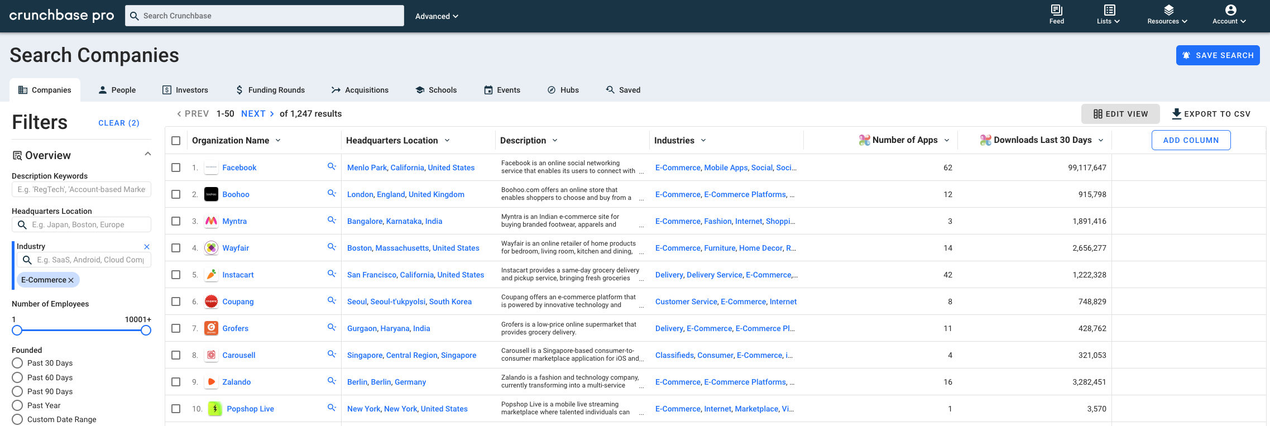
Task: Click the Description Keywords input field
Action: 82,189
